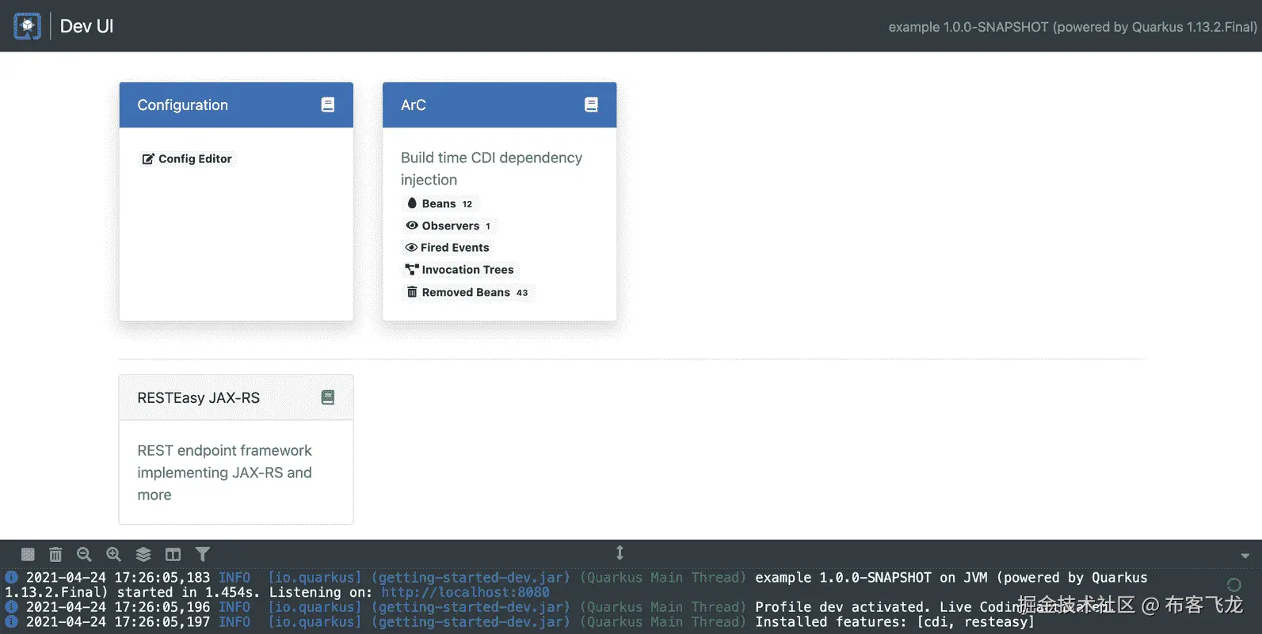Click the info icon of the 17:26:05,183 log line
1262x634 pixels.
12,577
